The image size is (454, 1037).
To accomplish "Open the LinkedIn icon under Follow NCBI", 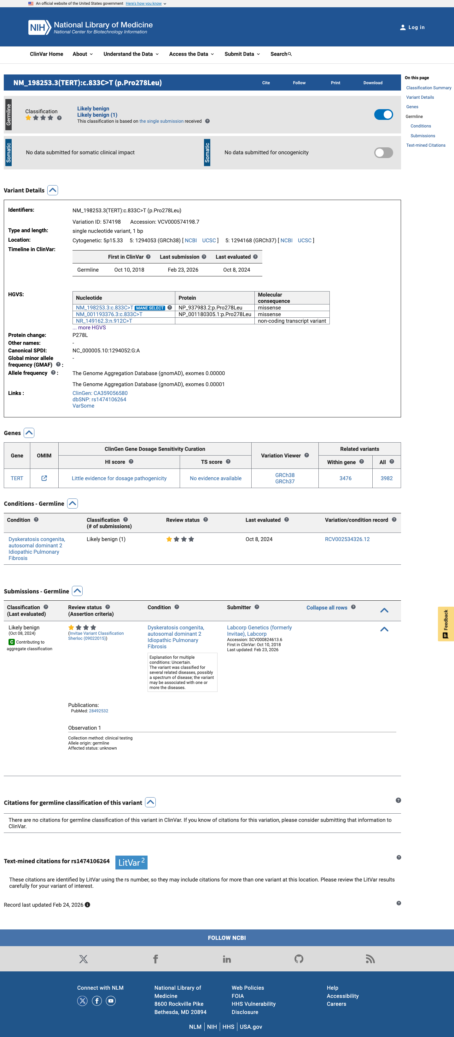I will 227,959.
